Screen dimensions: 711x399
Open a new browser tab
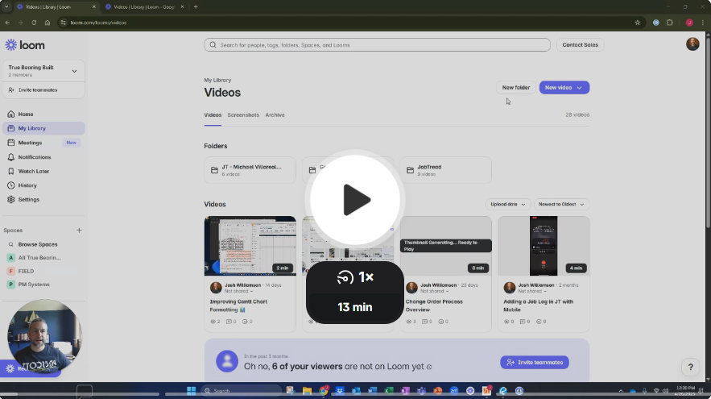click(196, 6)
